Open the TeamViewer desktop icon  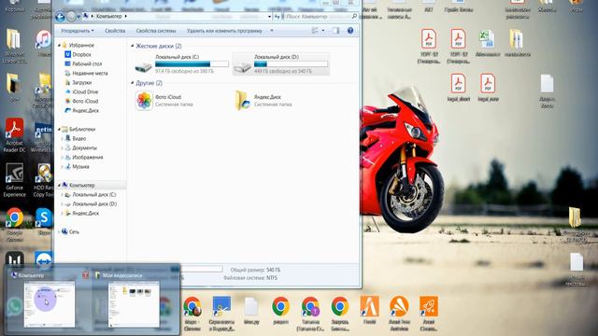pos(44,259)
